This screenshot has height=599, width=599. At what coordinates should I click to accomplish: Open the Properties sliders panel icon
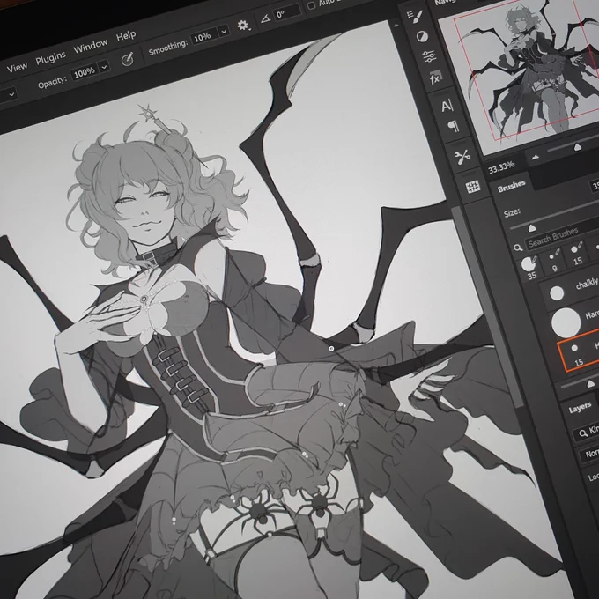[429, 57]
